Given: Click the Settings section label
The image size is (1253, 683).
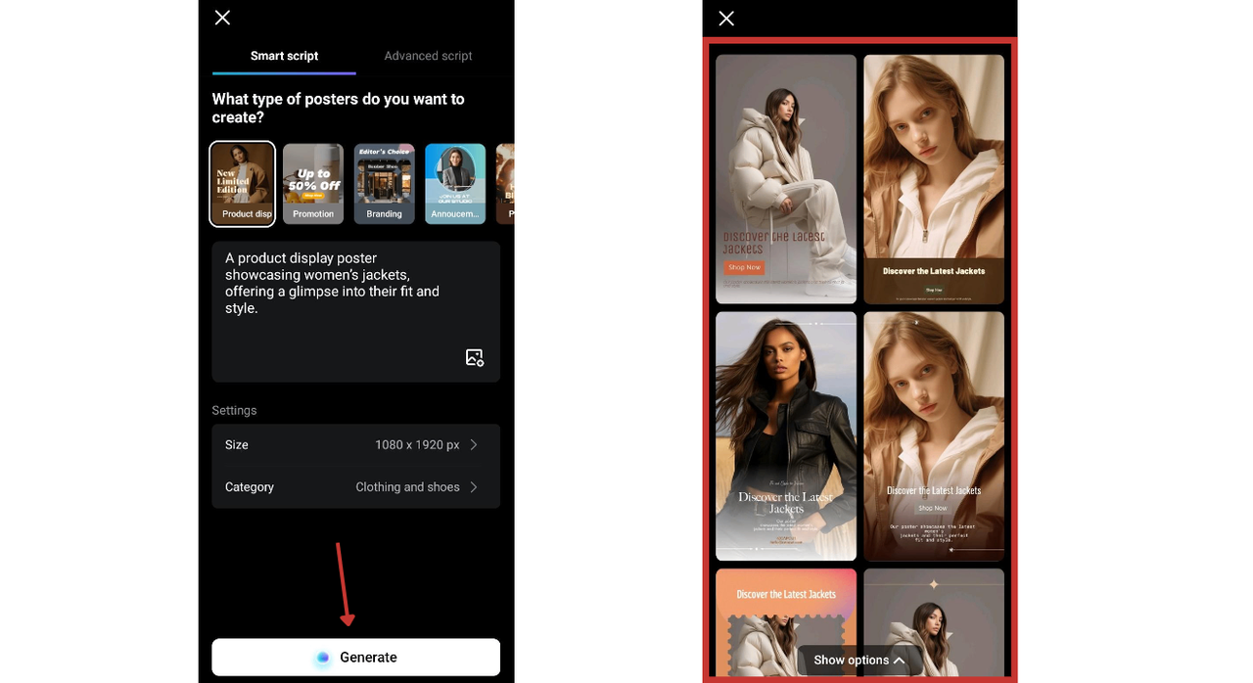Looking at the screenshot, I should tap(234, 410).
